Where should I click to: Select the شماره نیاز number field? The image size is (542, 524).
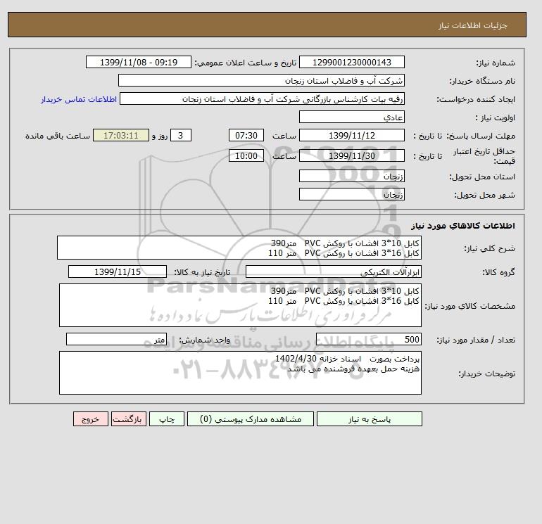pyautogui.click(x=351, y=62)
